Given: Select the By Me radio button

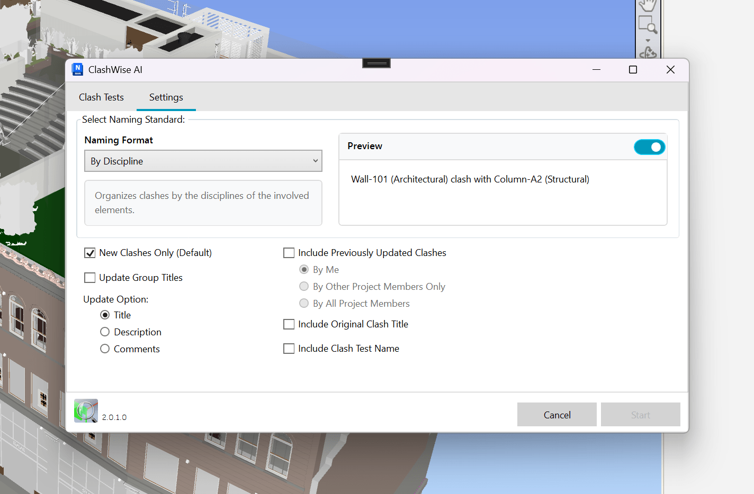Looking at the screenshot, I should pos(304,270).
